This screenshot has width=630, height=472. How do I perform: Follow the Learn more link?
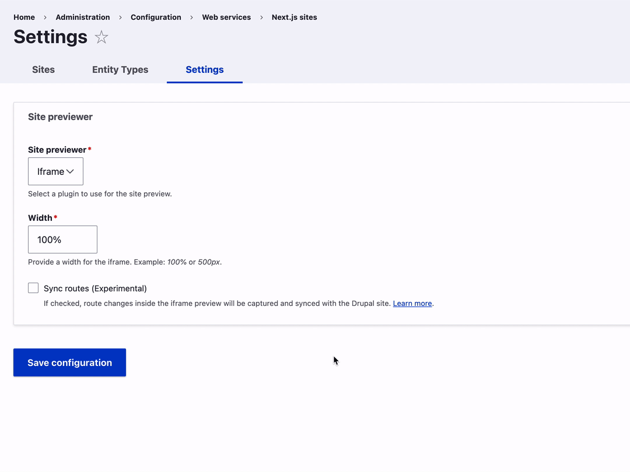tap(412, 304)
